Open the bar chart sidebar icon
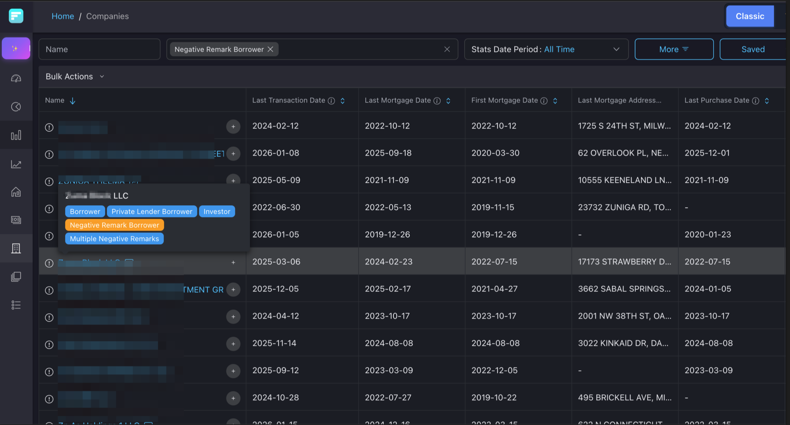Image resolution: width=790 pixels, height=425 pixels. coord(16,135)
